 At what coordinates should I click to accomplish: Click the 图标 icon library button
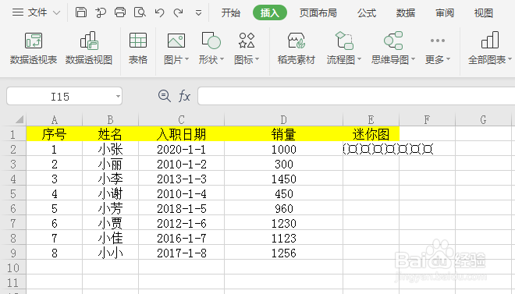(x=247, y=41)
